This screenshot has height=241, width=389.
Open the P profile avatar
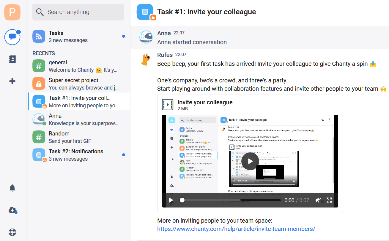[12, 12]
